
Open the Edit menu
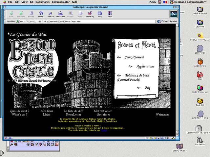coord(17,2)
